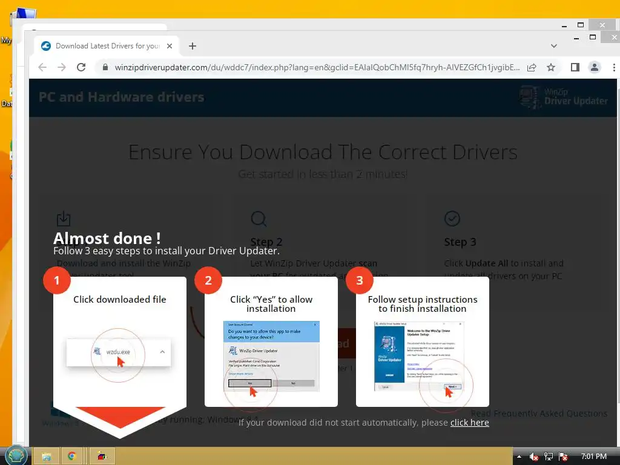Open the Chrome profile avatar
Viewport: 620px width, 465px height.
595,67
